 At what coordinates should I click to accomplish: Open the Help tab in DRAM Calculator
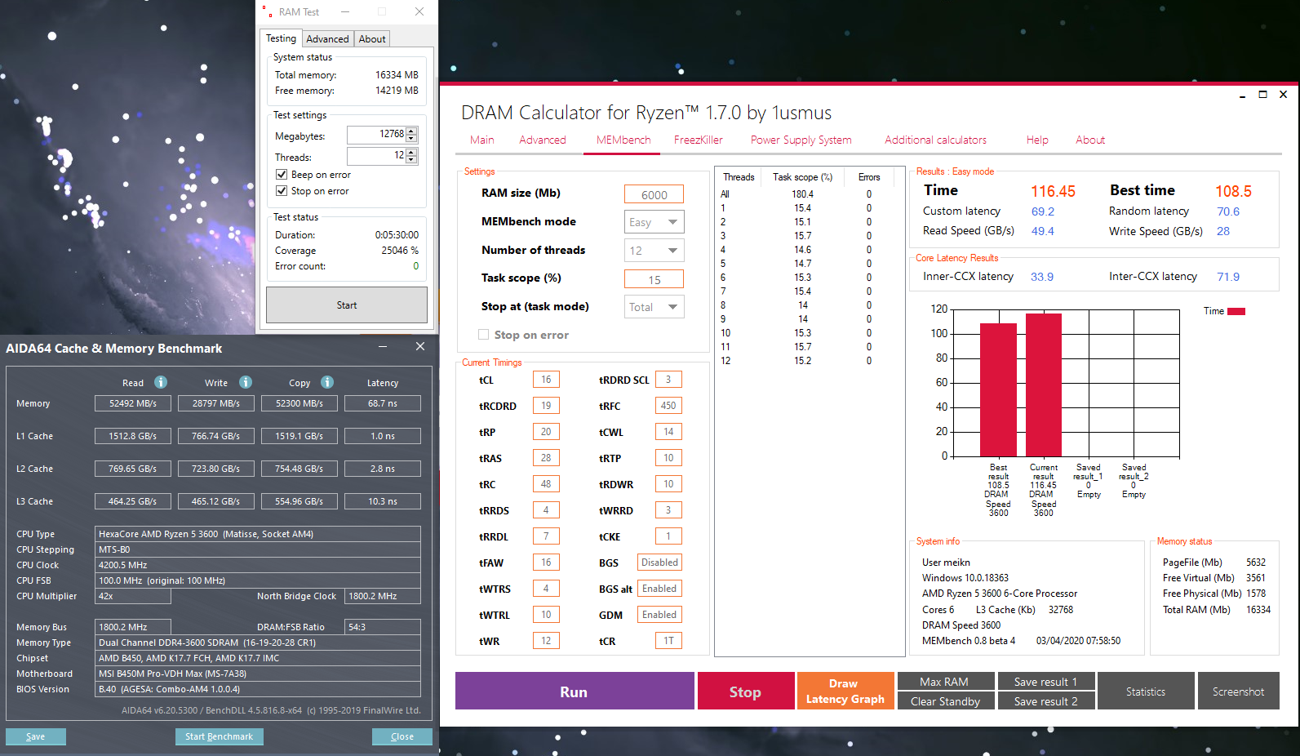pyautogui.click(x=1037, y=140)
